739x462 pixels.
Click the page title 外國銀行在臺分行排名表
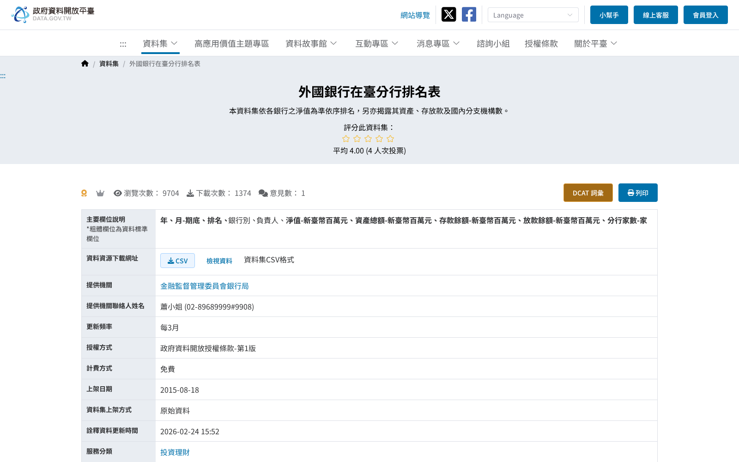[x=369, y=92]
